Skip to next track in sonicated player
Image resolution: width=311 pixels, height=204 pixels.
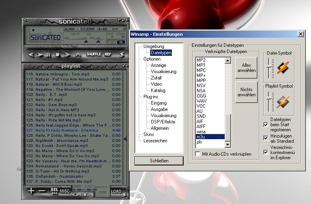click(x=67, y=55)
